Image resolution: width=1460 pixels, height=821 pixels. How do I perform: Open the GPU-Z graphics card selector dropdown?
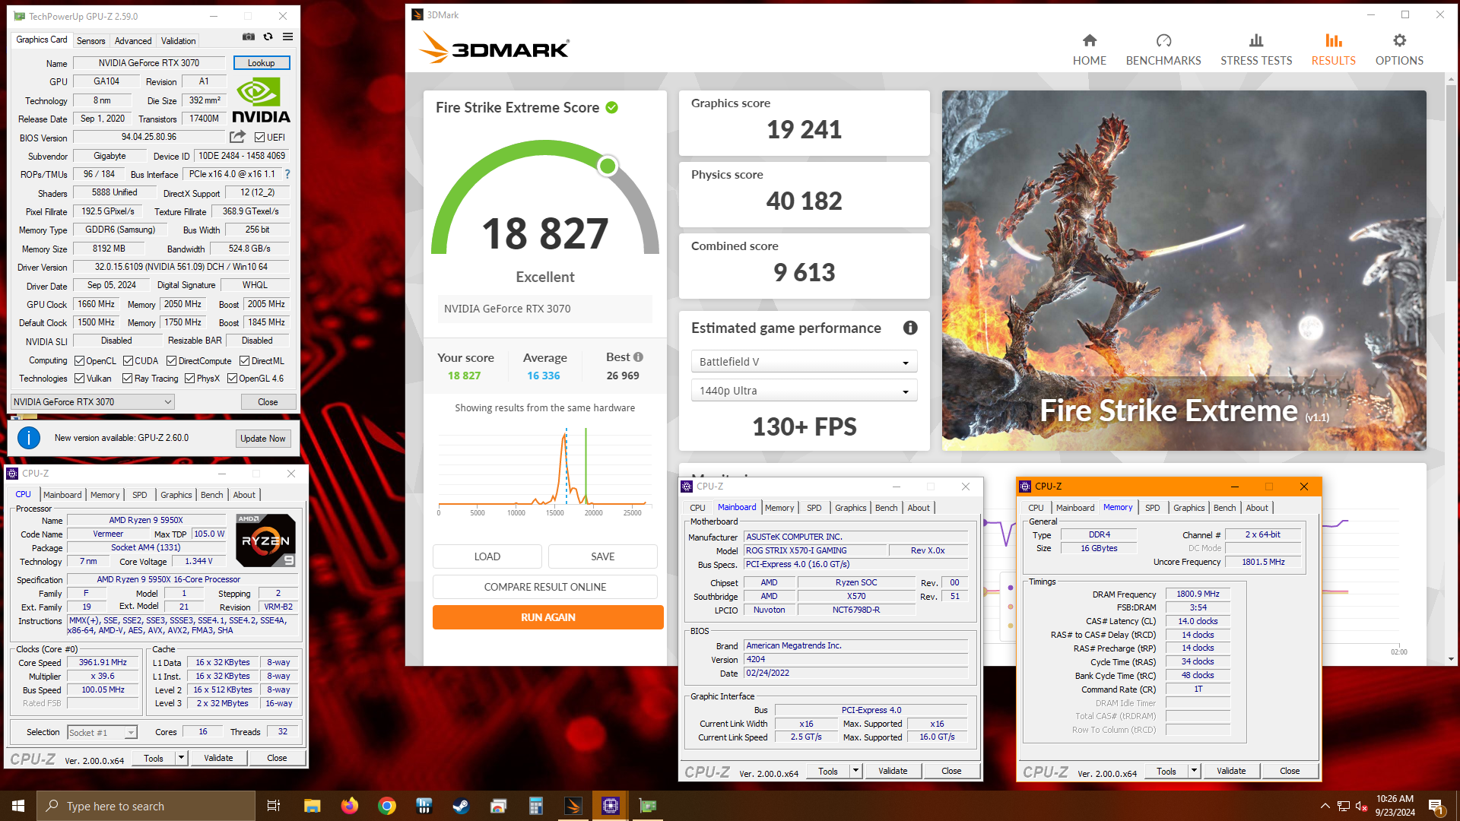click(x=93, y=401)
